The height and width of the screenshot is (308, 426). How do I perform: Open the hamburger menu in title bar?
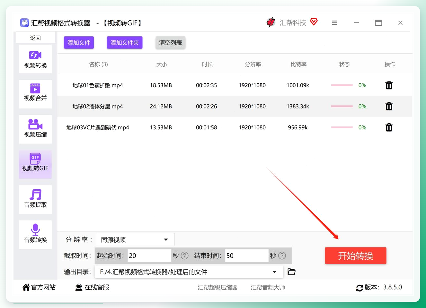(x=335, y=23)
